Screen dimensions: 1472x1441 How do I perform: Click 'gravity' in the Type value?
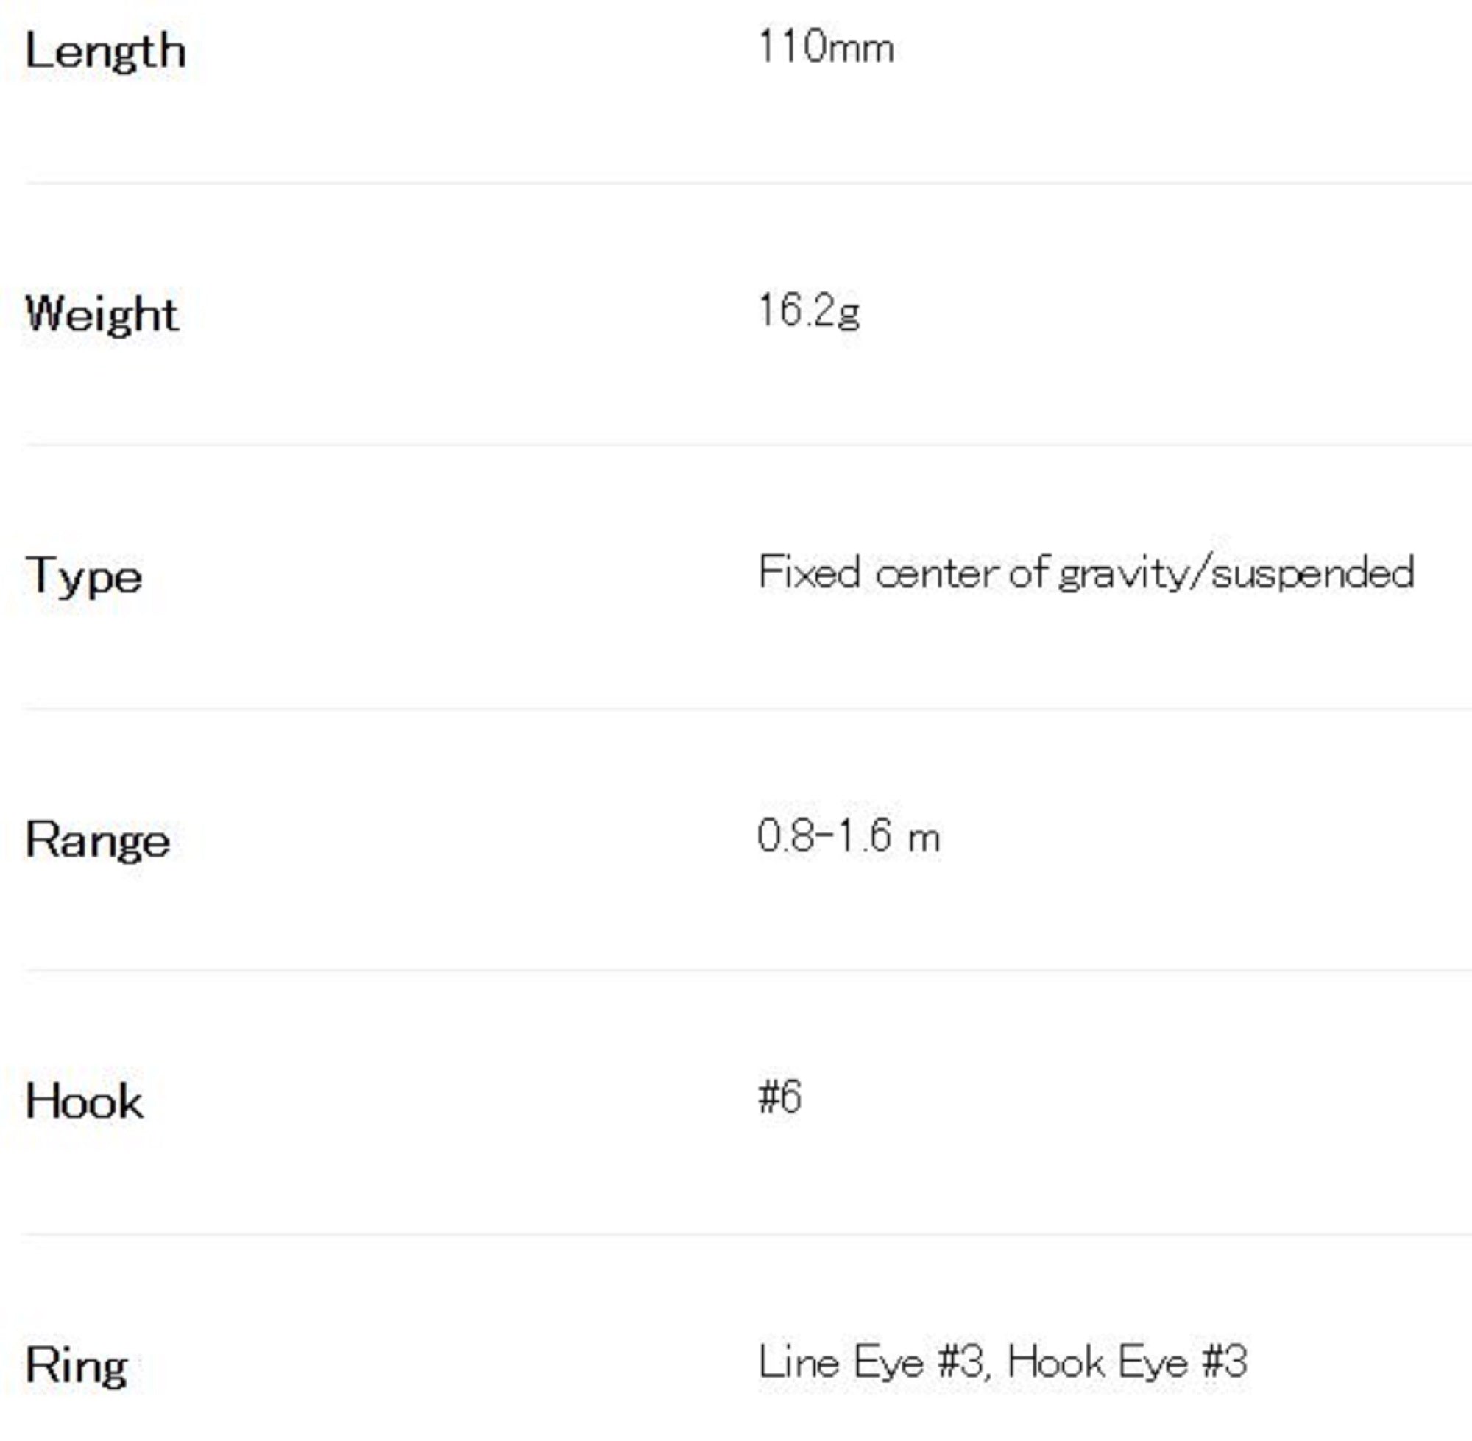click(1122, 573)
